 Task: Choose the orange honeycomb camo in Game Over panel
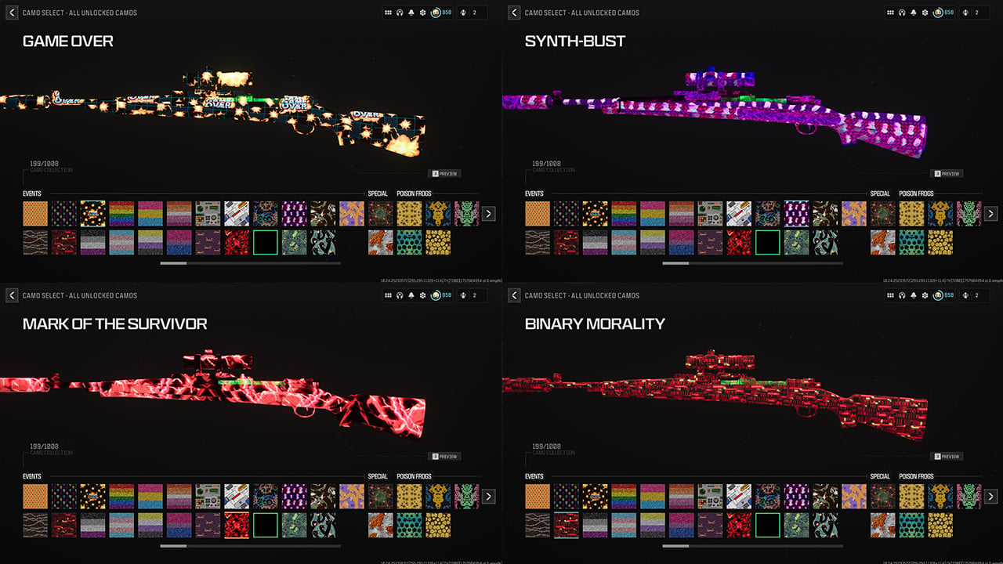tap(35, 214)
